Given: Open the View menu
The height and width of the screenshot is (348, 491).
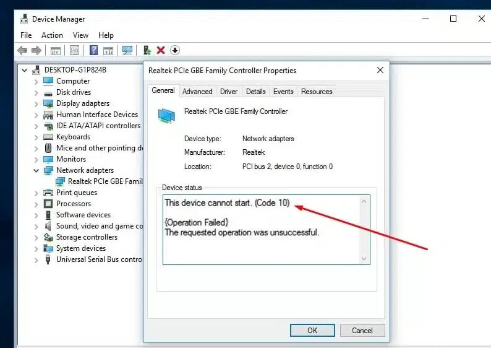Looking at the screenshot, I should pyautogui.click(x=80, y=35).
